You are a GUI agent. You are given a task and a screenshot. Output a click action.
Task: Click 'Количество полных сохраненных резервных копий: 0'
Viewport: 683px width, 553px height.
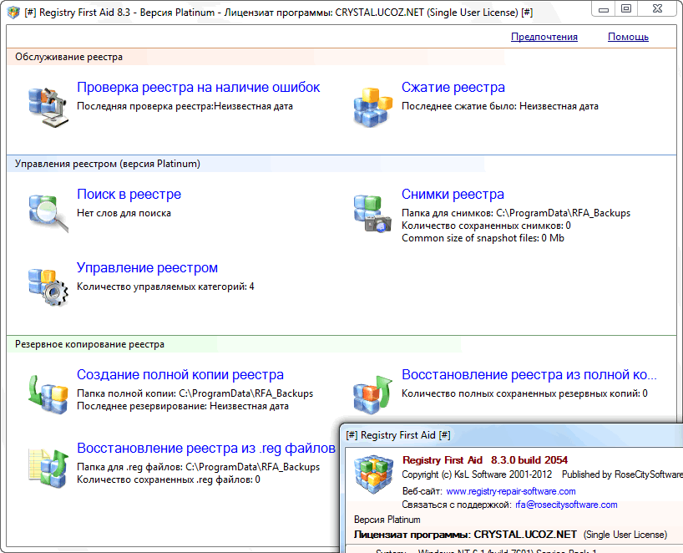pos(524,393)
